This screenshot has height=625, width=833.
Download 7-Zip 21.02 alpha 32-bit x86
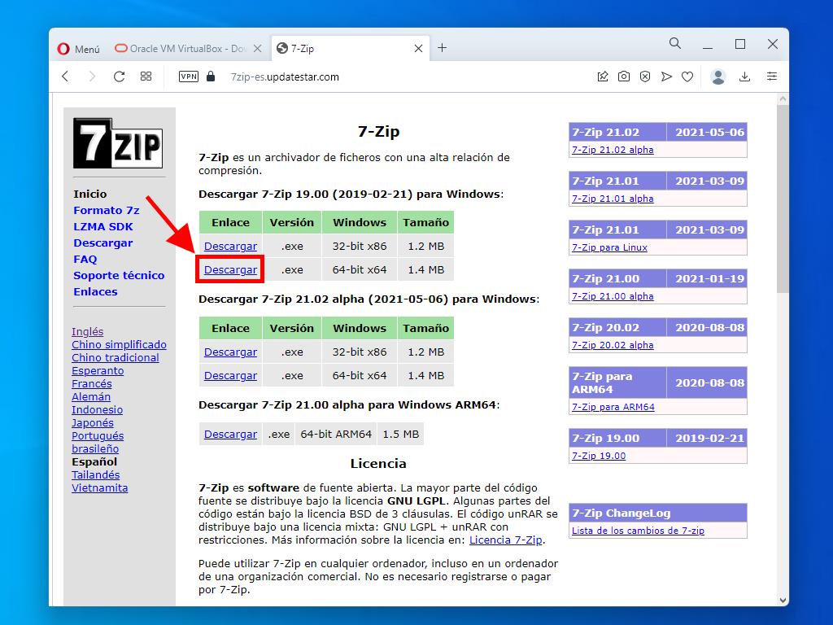click(x=230, y=352)
